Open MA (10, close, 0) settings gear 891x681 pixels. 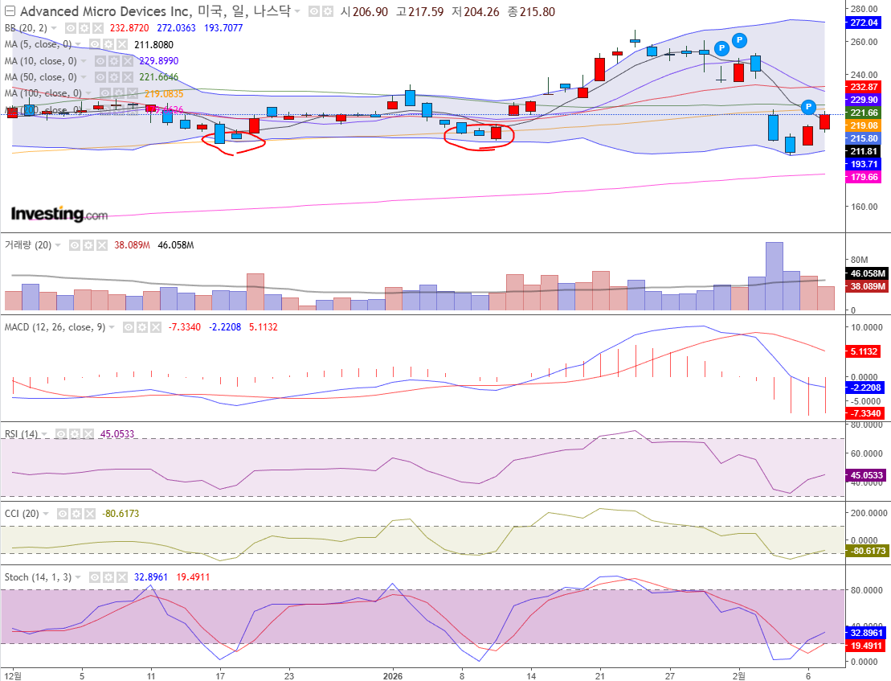tap(113, 61)
